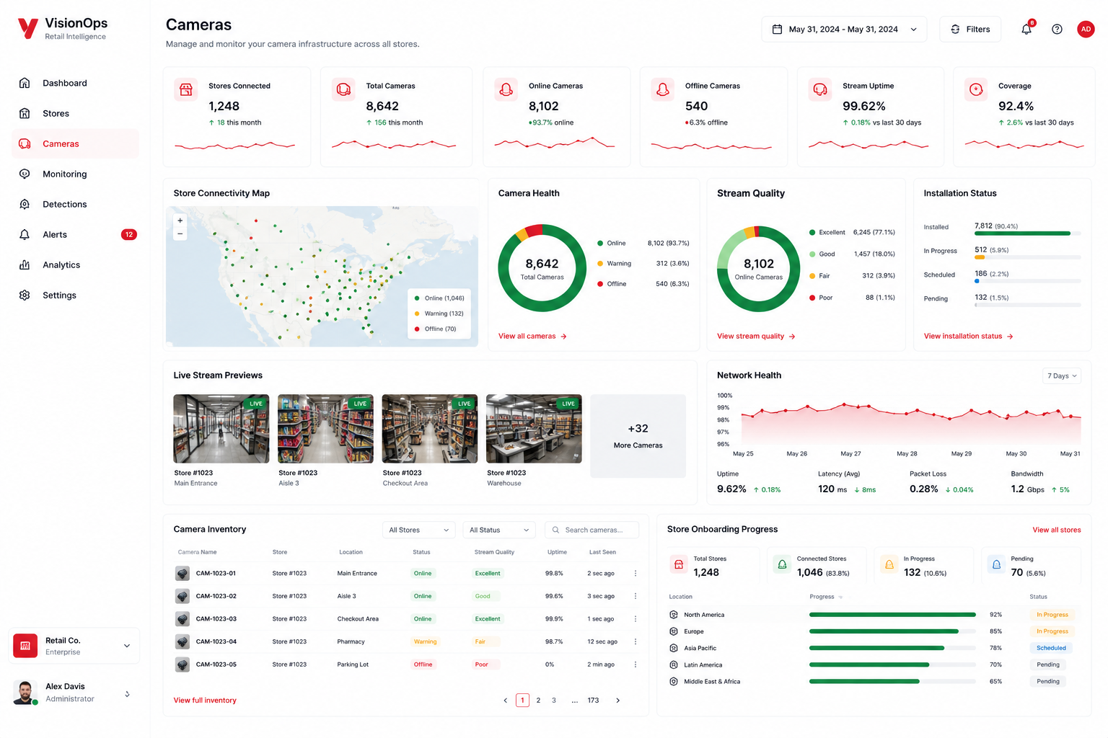
Task: Open the Filters button
Action: [x=970, y=30]
